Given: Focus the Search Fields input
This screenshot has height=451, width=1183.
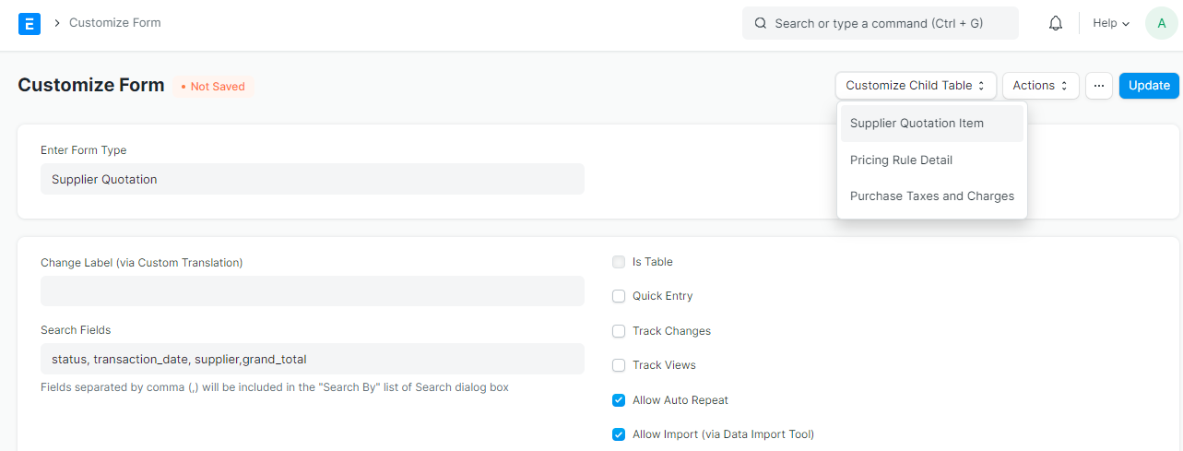Looking at the screenshot, I should click(313, 359).
